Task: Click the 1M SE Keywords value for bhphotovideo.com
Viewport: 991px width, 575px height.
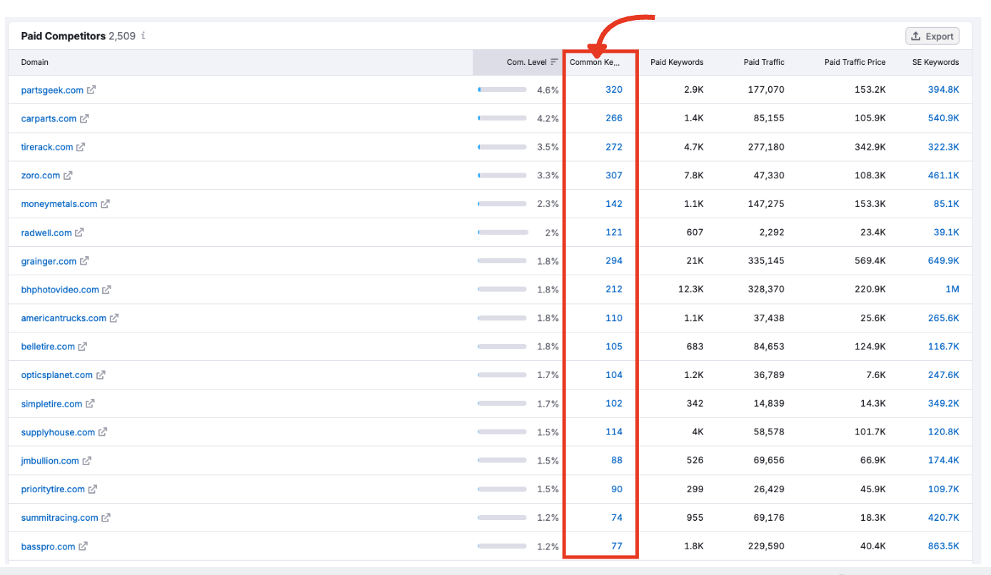Action: coord(952,289)
